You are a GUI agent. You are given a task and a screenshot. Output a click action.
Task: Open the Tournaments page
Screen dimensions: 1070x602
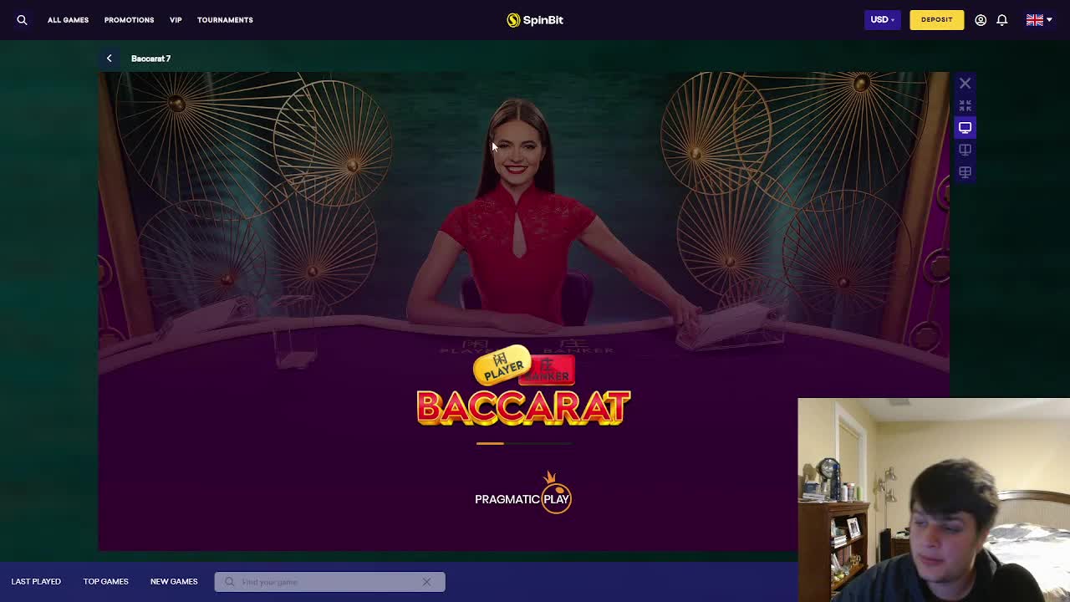[x=225, y=20]
